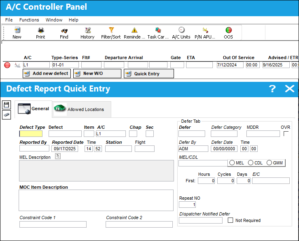This screenshot has height=241, width=299.
Task: Select the MEL radio button
Action: (x=232, y=163)
